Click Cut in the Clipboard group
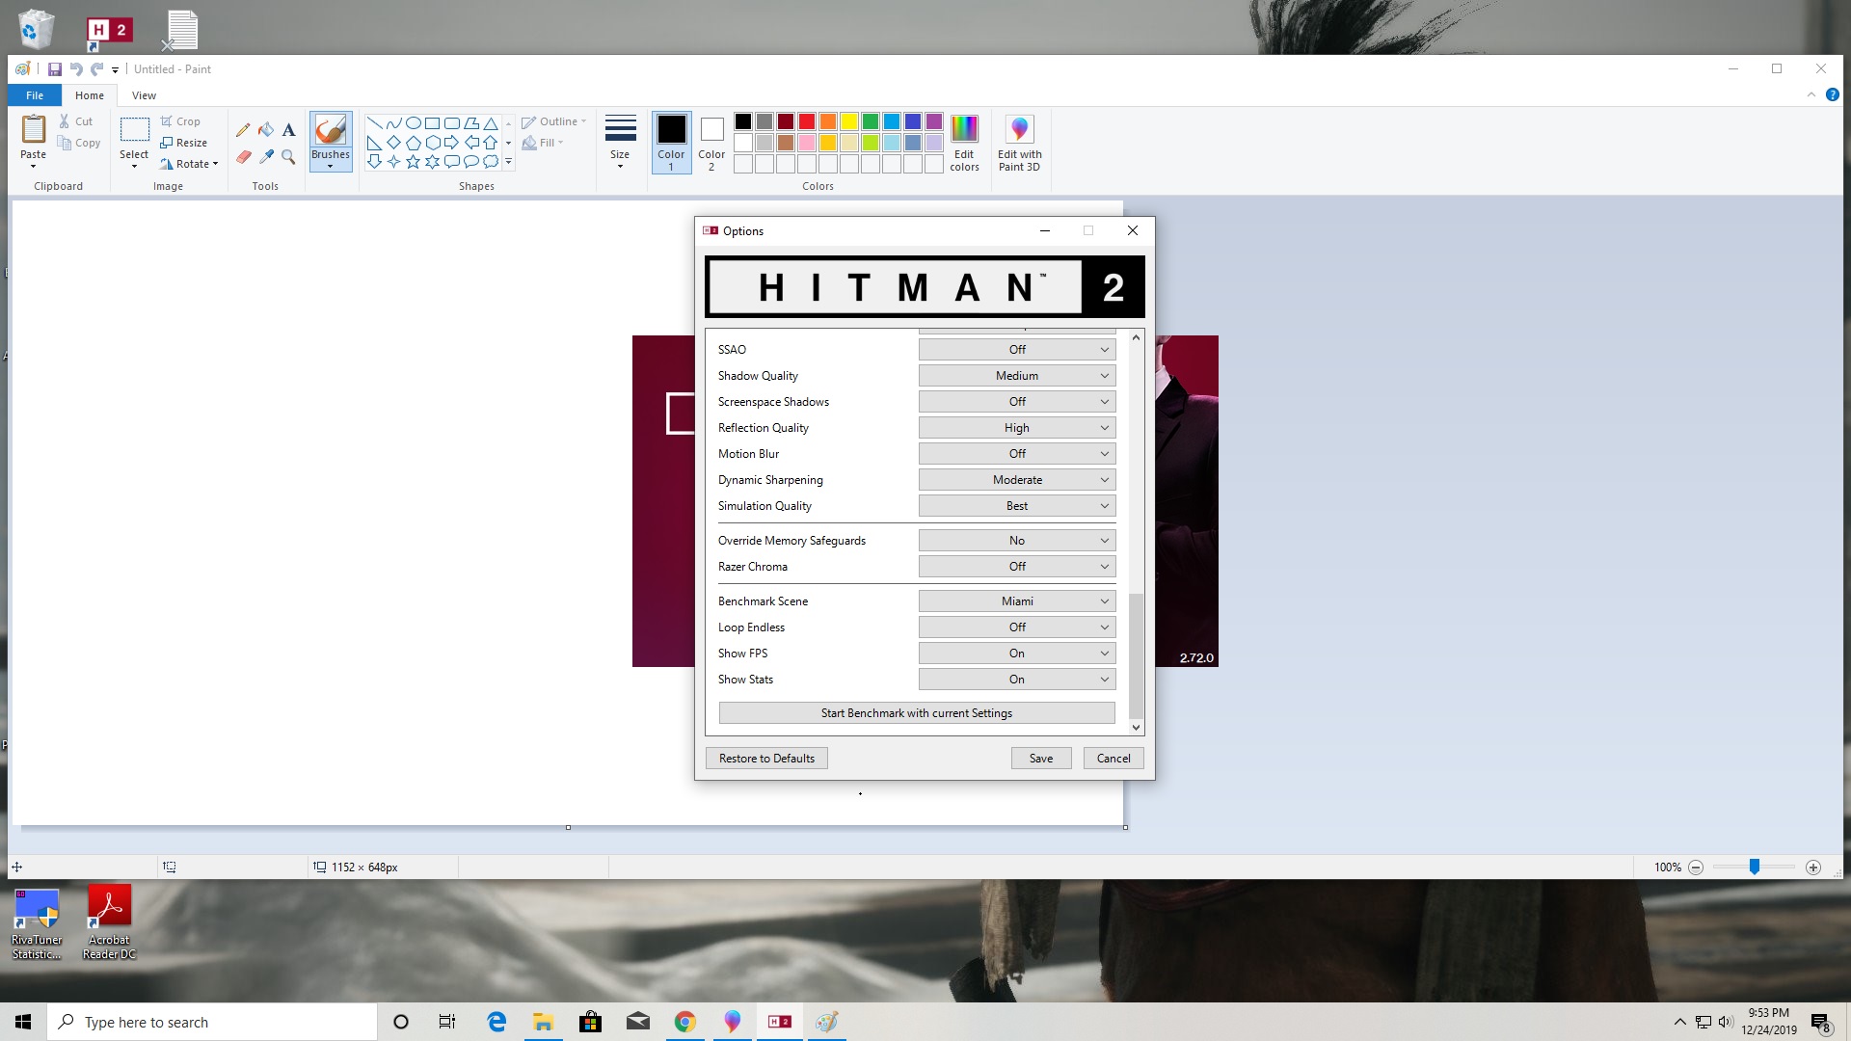 click(76, 121)
